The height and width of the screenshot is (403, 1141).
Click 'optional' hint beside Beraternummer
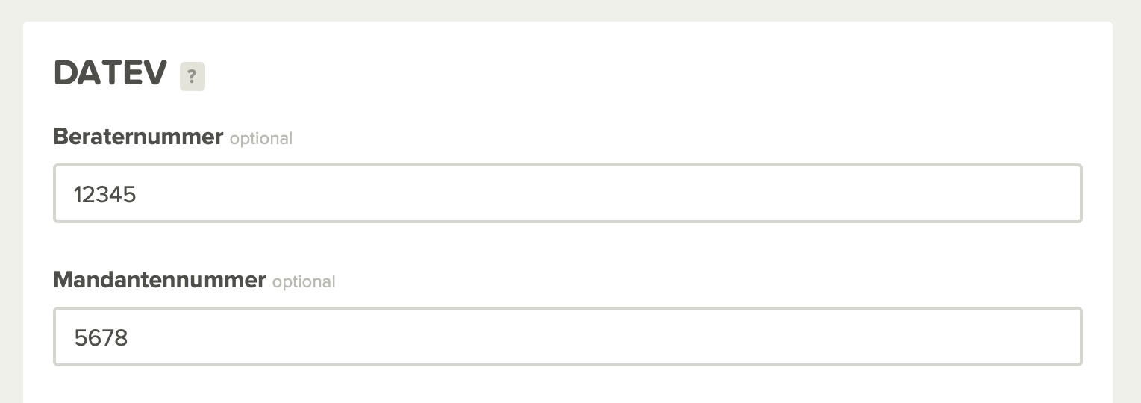tap(261, 139)
